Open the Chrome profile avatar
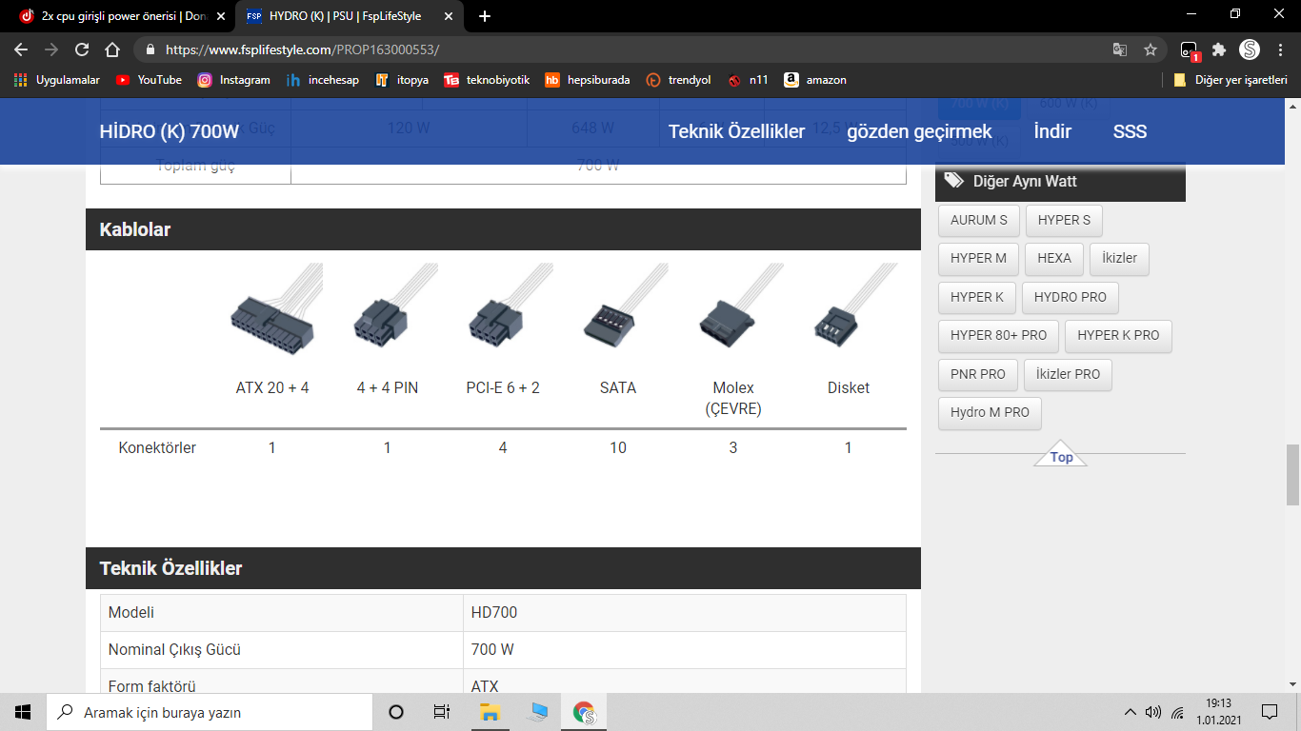Image resolution: width=1301 pixels, height=731 pixels. [x=1250, y=49]
